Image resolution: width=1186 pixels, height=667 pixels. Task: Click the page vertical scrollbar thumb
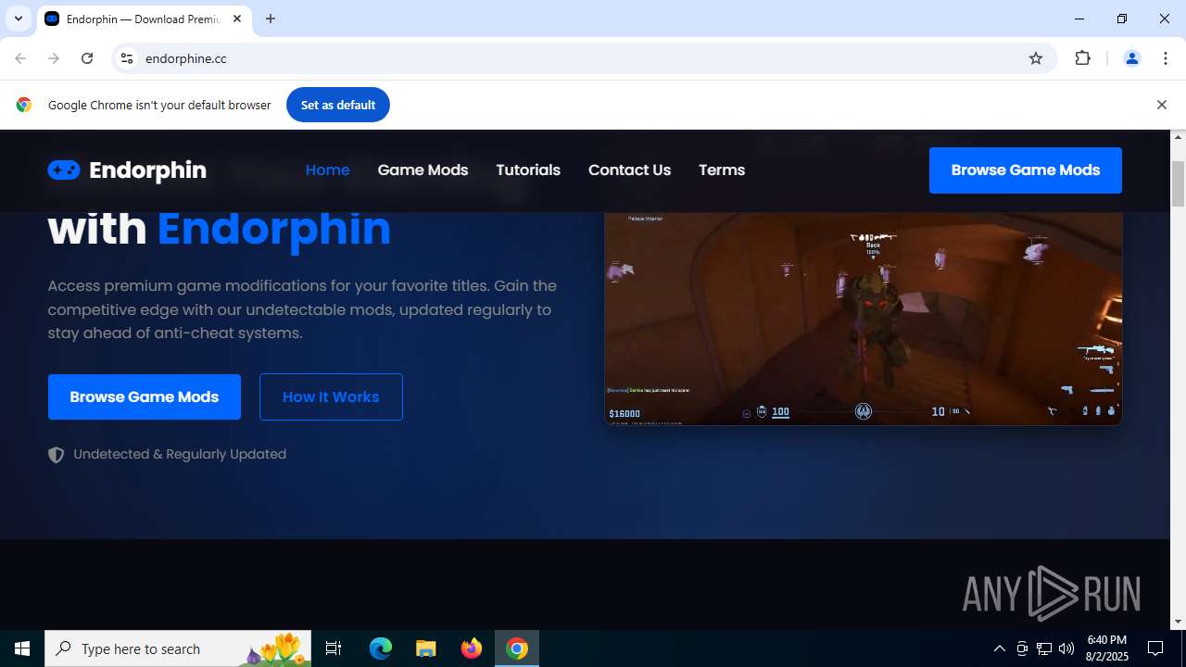(1179, 183)
